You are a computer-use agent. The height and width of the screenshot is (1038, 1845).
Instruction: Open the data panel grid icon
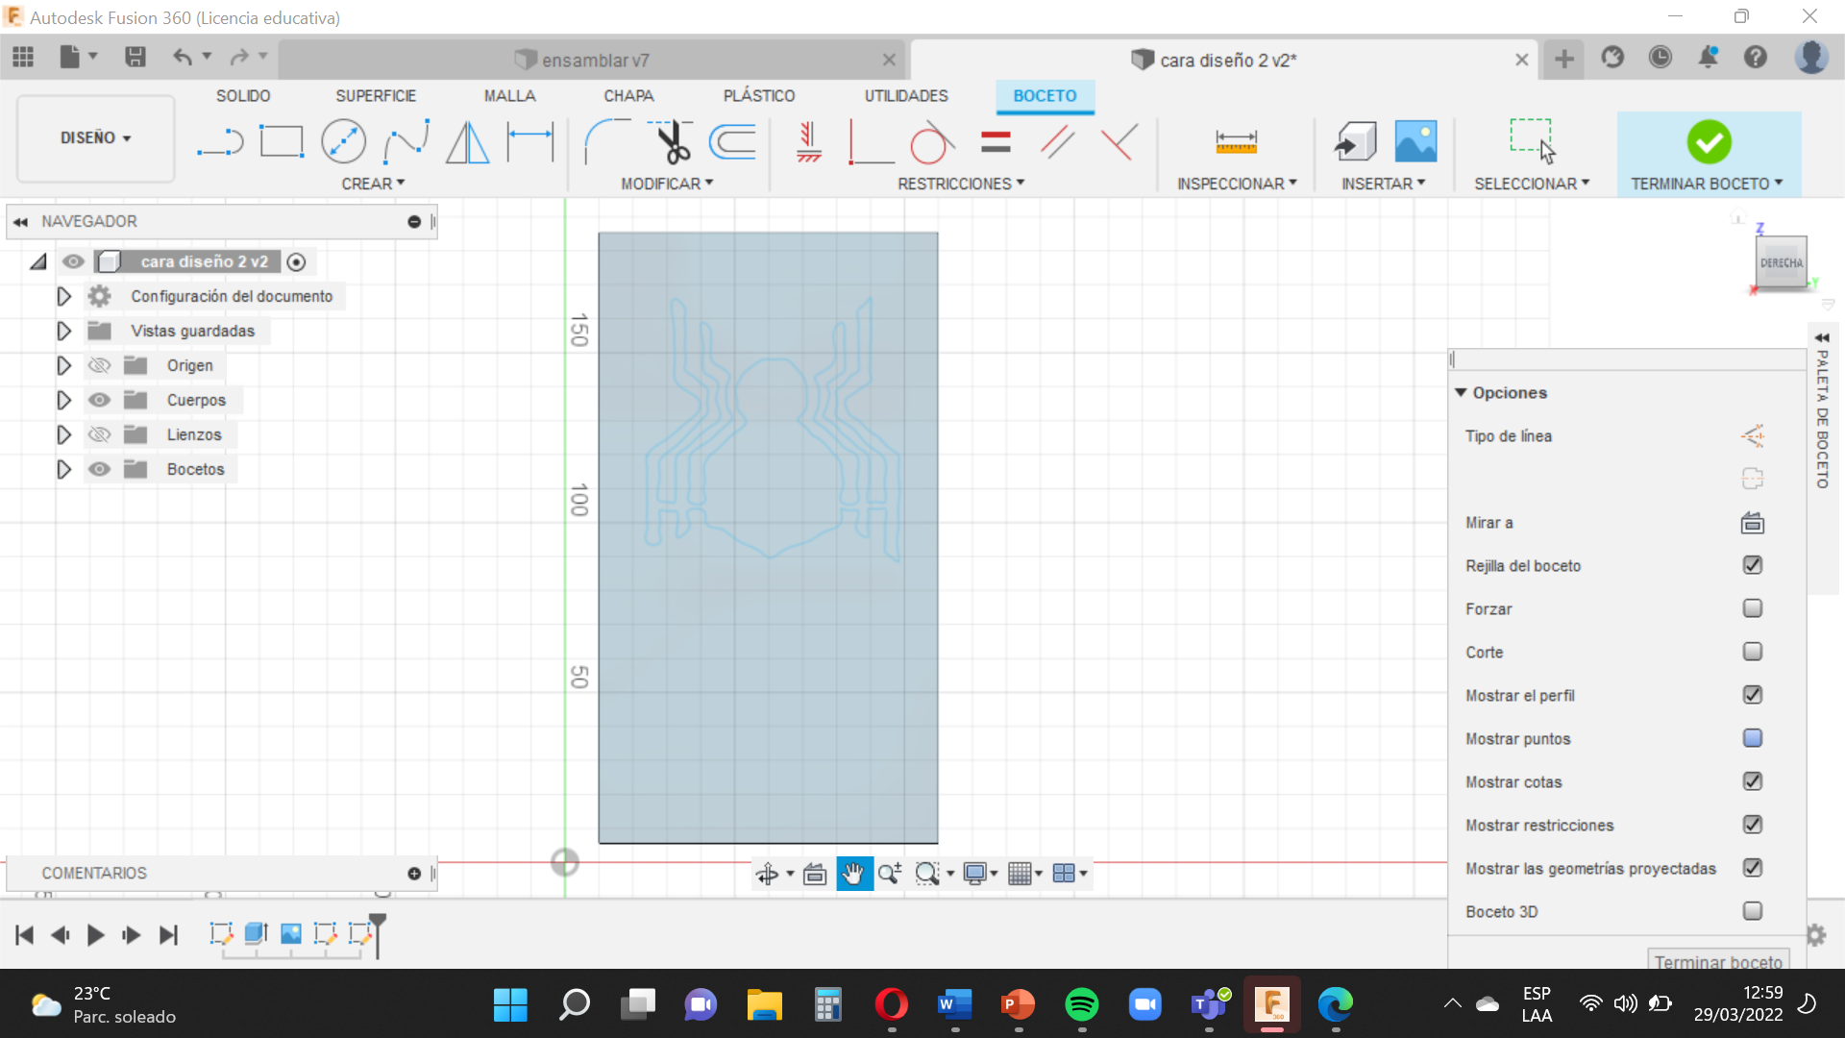(23, 58)
